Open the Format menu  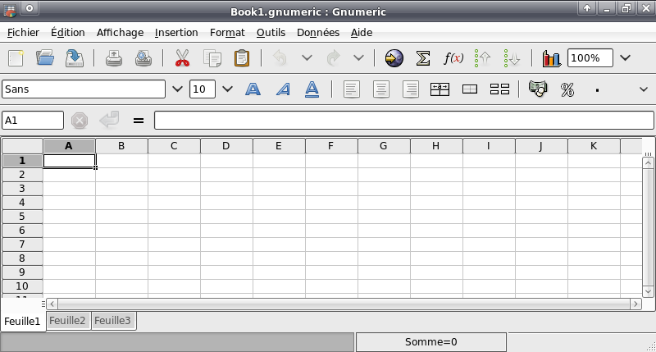click(227, 33)
